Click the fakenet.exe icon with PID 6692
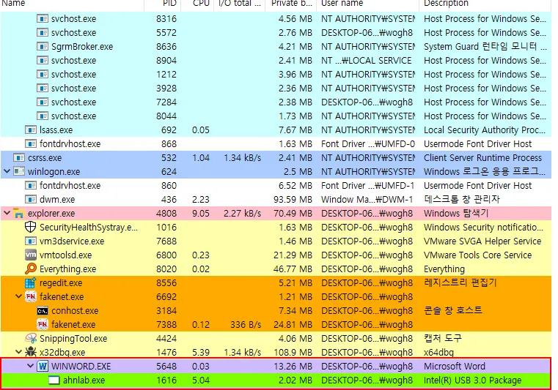The width and height of the screenshot is (558, 390). (31, 296)
